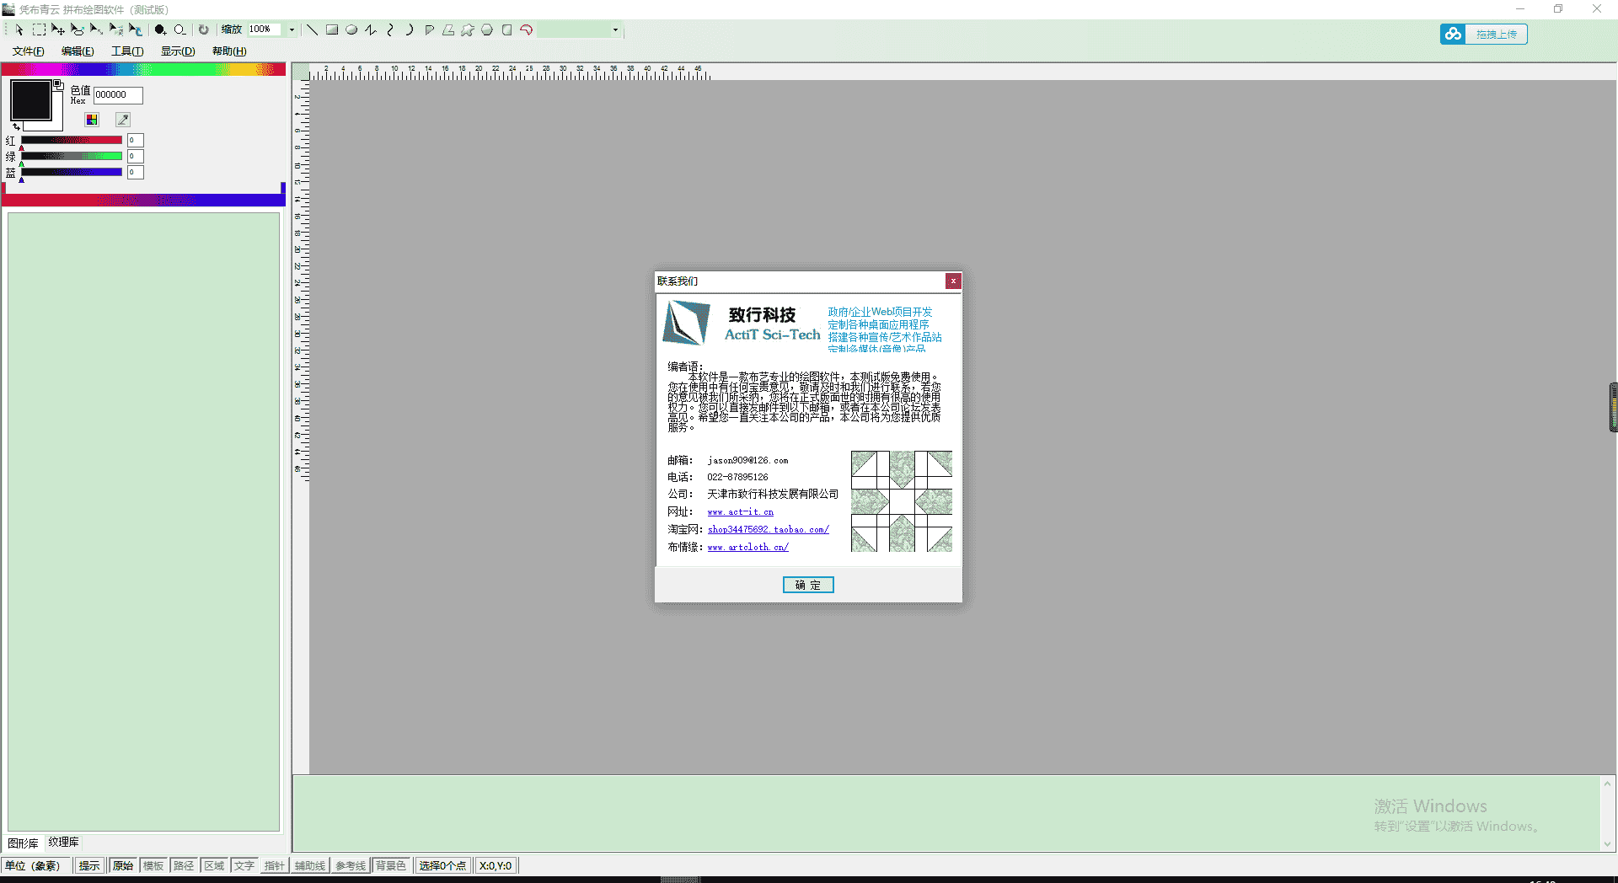Open the shop34475692.taobao.com link
1618x883 pixels.
click(768, 529)
